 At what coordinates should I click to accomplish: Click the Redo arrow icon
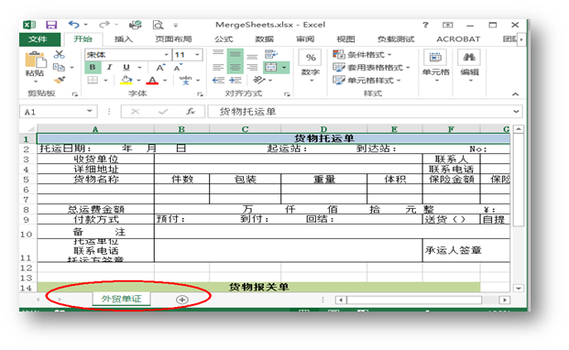click(104, 25)
